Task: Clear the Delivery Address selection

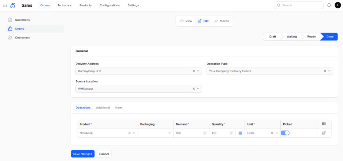Action: (x=194, y=71)
